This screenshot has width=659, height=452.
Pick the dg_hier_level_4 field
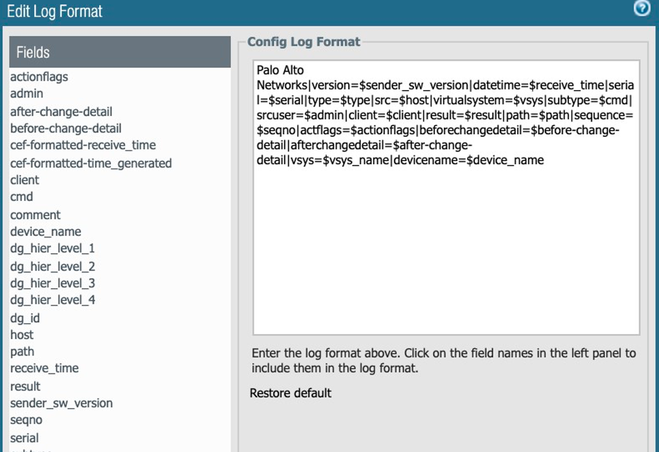tap(53, 300)
